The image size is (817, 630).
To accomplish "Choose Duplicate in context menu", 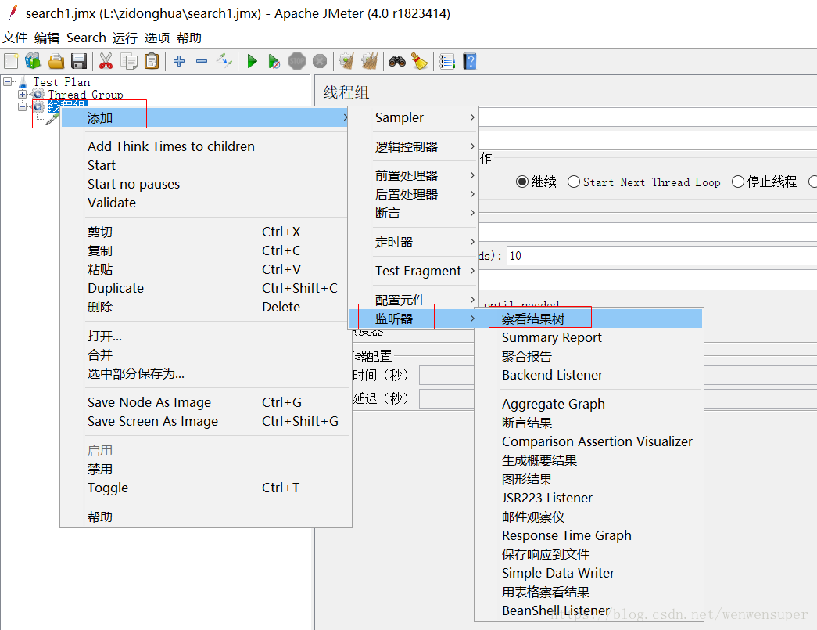I will pyautogui.click(x=205, y=289).
